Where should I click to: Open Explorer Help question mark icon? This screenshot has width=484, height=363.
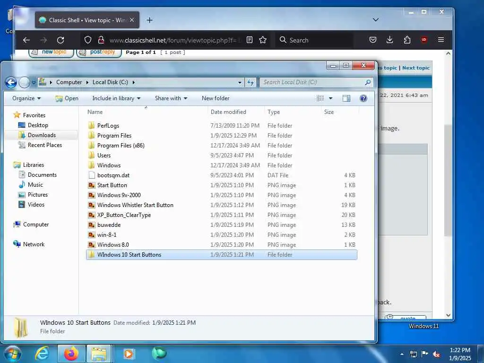pos(363,98)
